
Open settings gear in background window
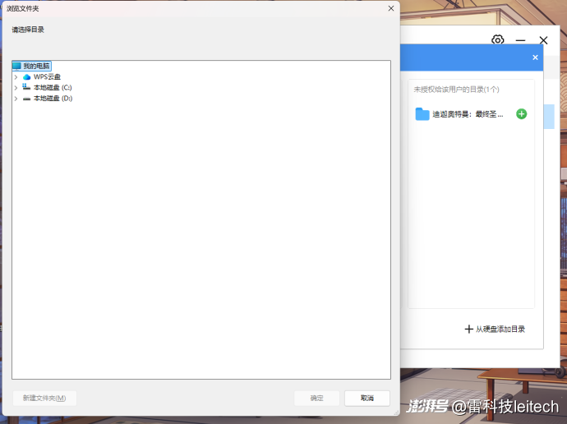pyautogui.click(x=498, y=40)
